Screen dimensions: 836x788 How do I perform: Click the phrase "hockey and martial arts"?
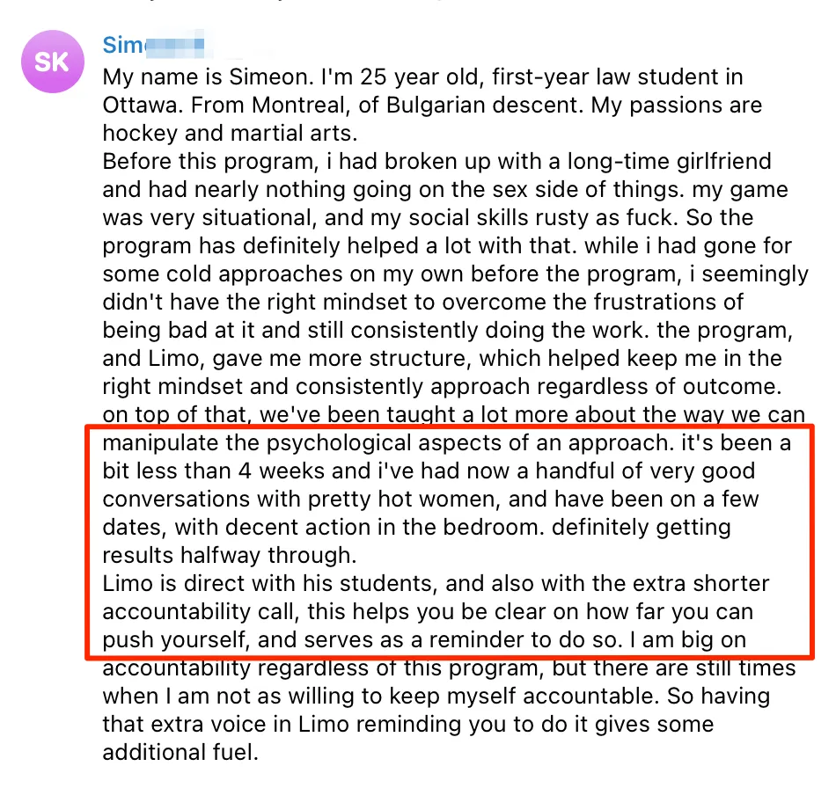point(230,133)
